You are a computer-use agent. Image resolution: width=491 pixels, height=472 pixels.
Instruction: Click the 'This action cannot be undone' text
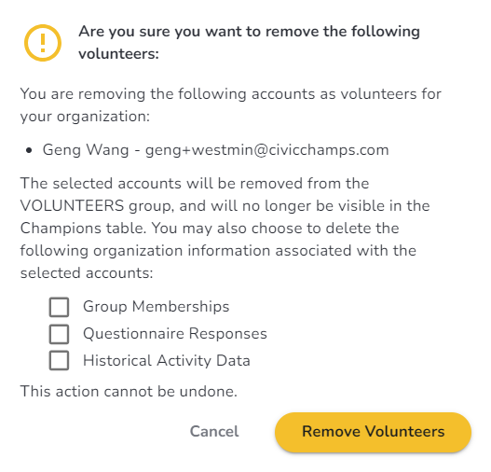129,391
